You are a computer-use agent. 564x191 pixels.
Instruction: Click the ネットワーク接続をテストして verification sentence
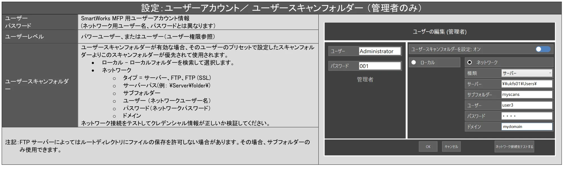pos(176,123)
